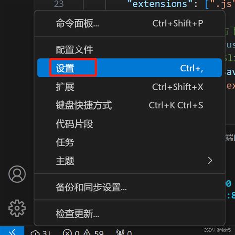Click the ports broadcast tower icon
Screen dimensions: 235x235
click(x=120, y=233)
